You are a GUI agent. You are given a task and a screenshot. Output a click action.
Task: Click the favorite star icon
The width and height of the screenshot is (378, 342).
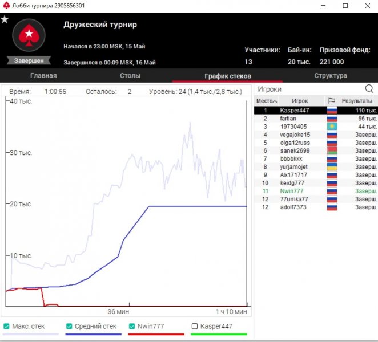pos(5,19)
